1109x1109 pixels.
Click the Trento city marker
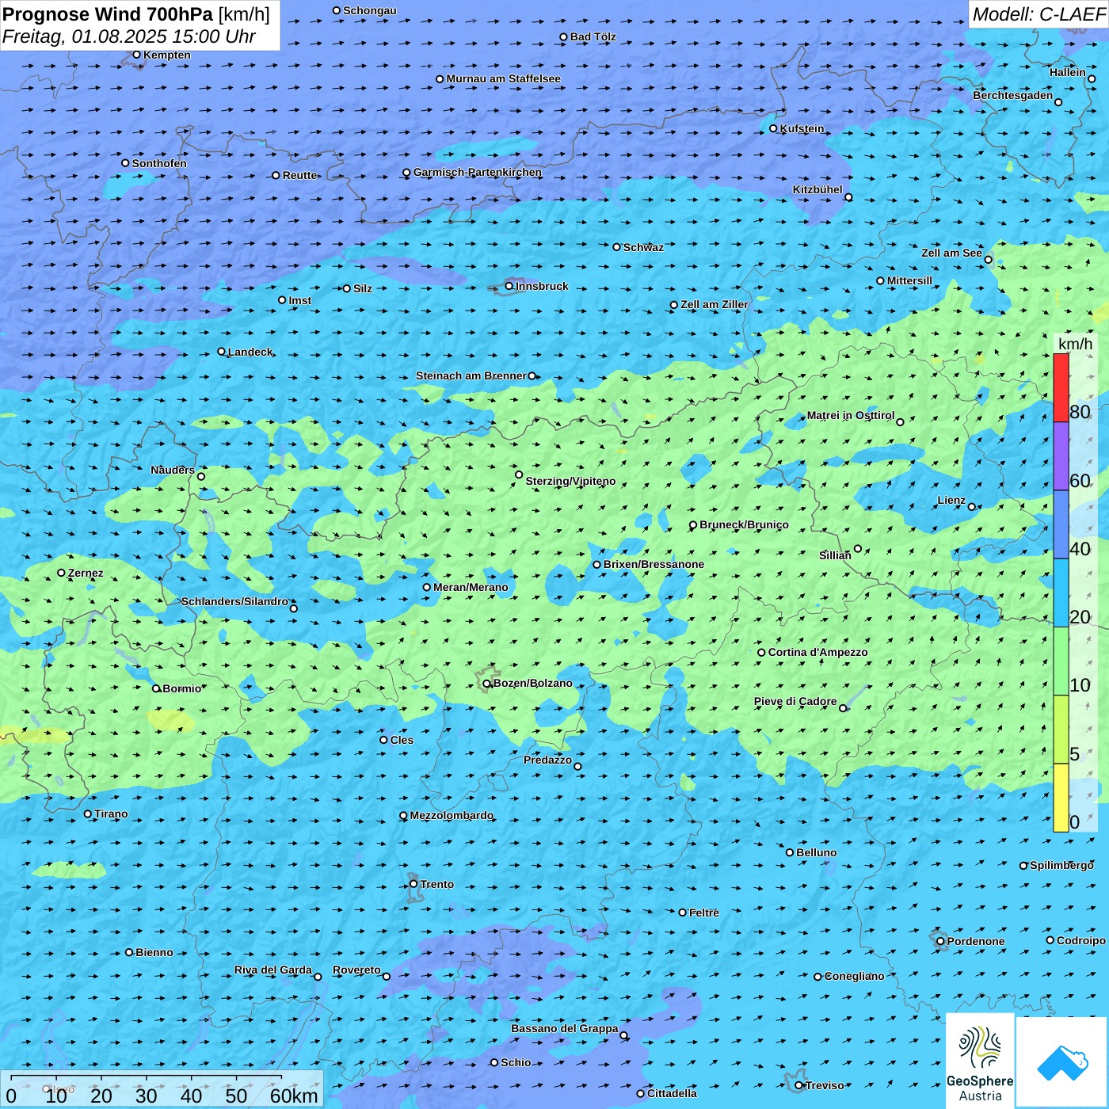click(x=413, y=884)
